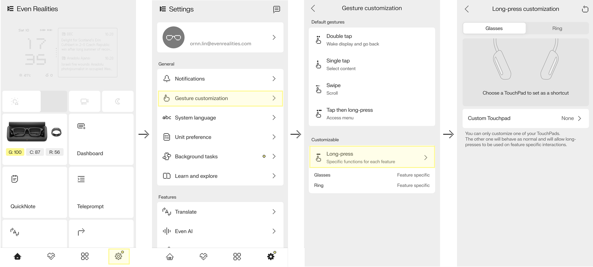Click the reset icon in Long-press customization

pos(585,9)
